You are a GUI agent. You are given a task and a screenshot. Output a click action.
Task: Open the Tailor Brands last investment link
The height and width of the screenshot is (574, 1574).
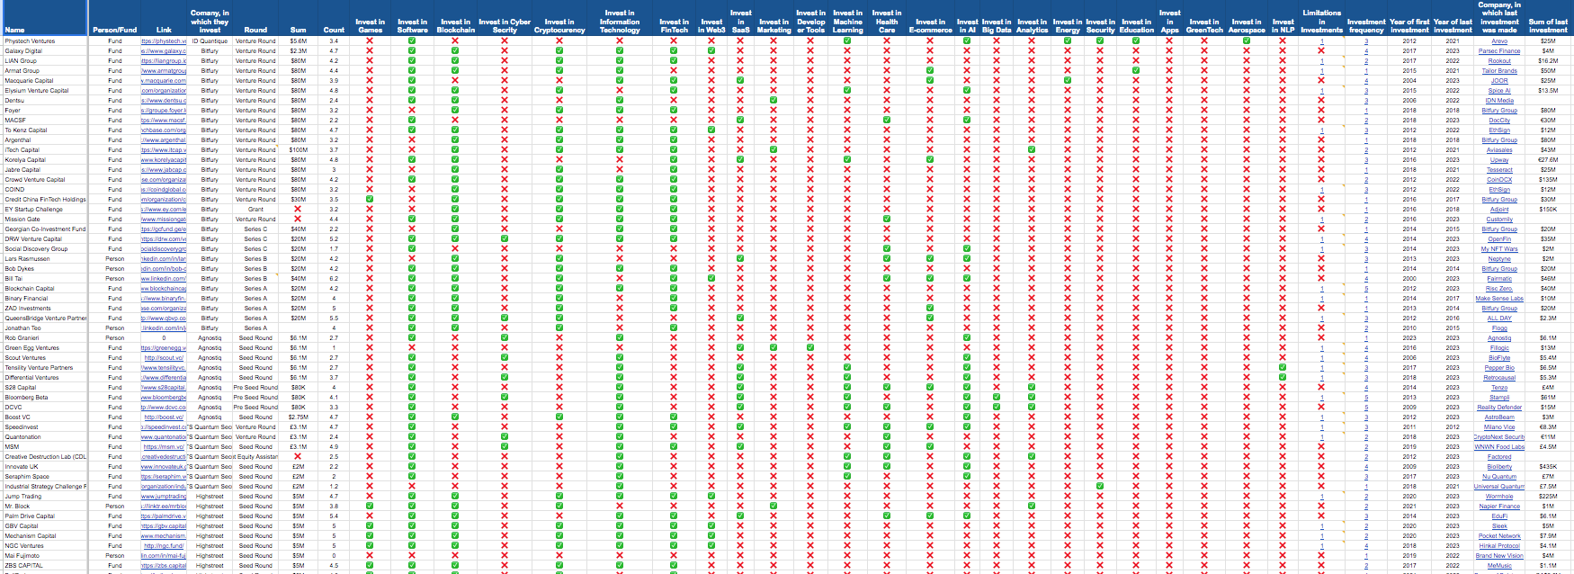click(x=1499, y=71)
